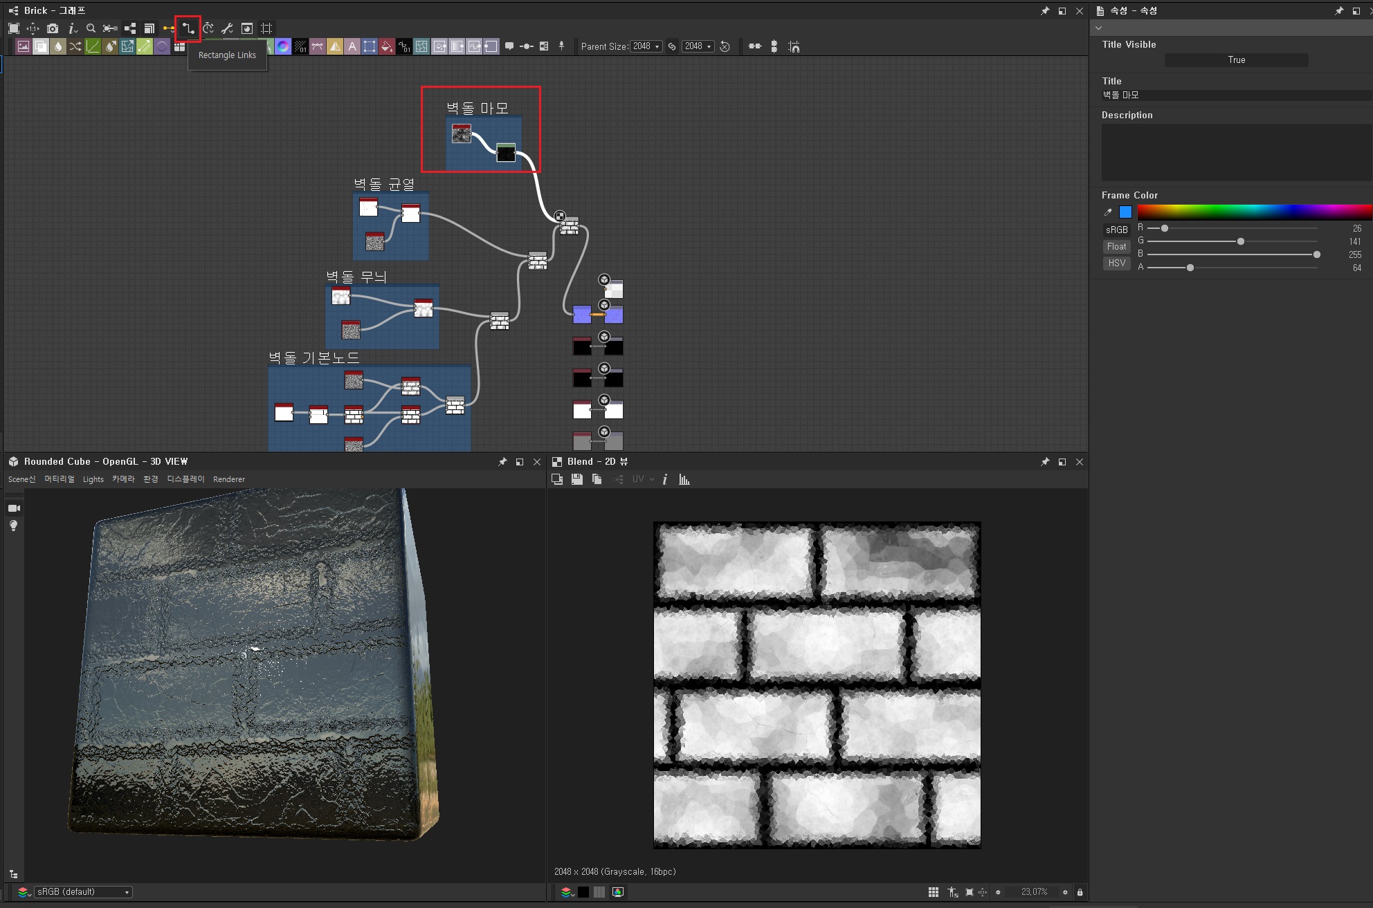Collapse the properties section chevron
Image resolution: width=1373 pixels, height=908 pixels.
pos(1098,28)
